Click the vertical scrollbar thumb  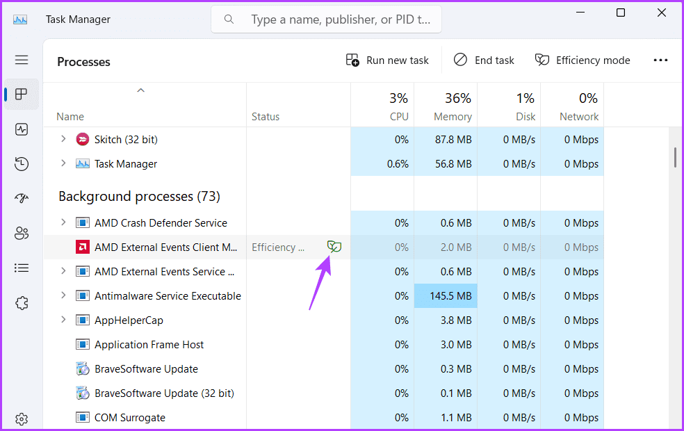coord(675,158)
